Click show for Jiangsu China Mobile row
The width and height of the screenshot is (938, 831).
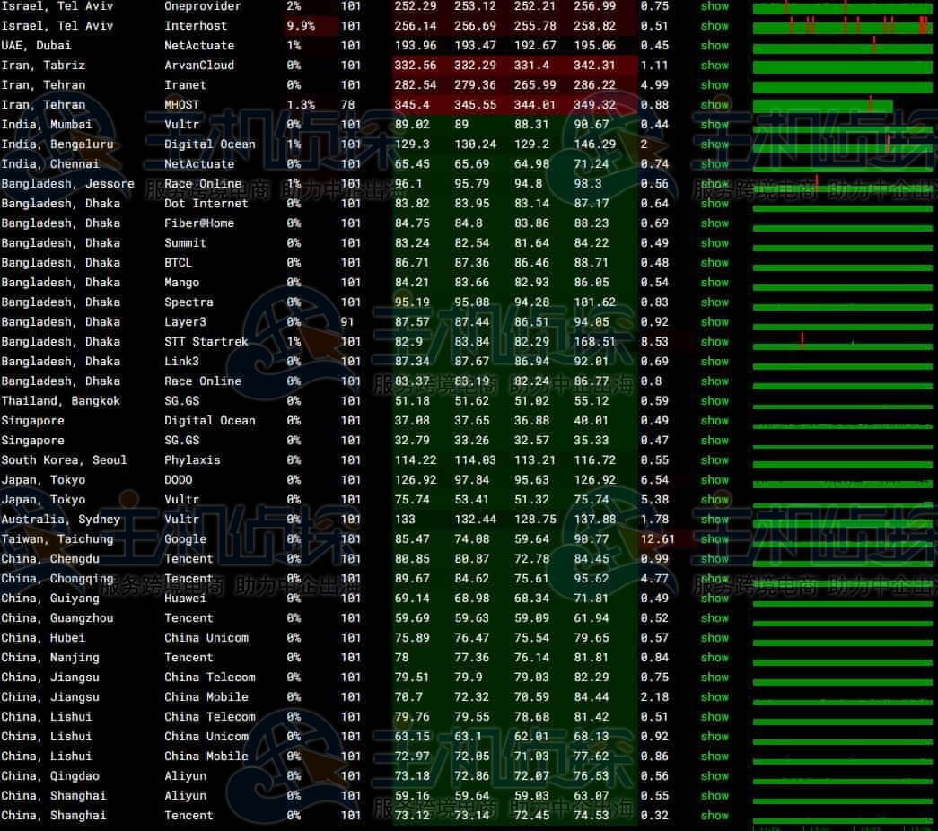point(714,697)
